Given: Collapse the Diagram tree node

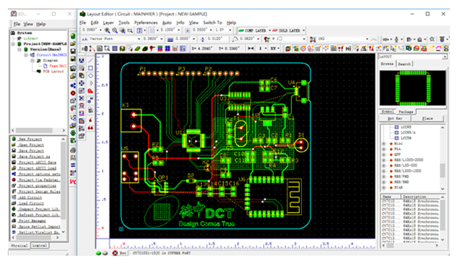Looking at the screenshot, I should click(32, 60).
